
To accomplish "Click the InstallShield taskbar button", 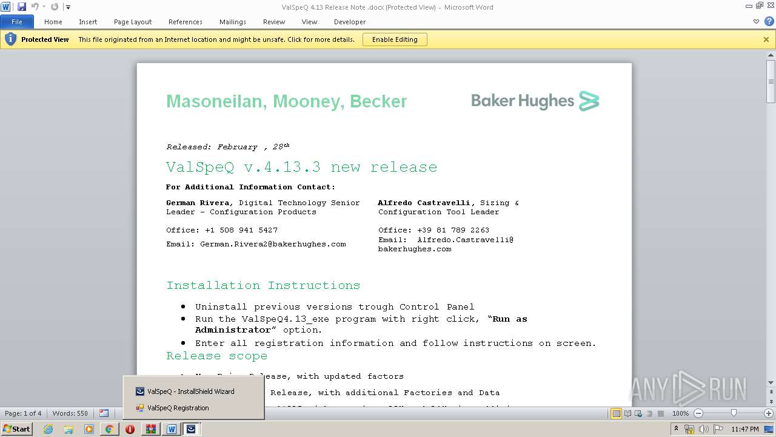I will pos(192,429).
